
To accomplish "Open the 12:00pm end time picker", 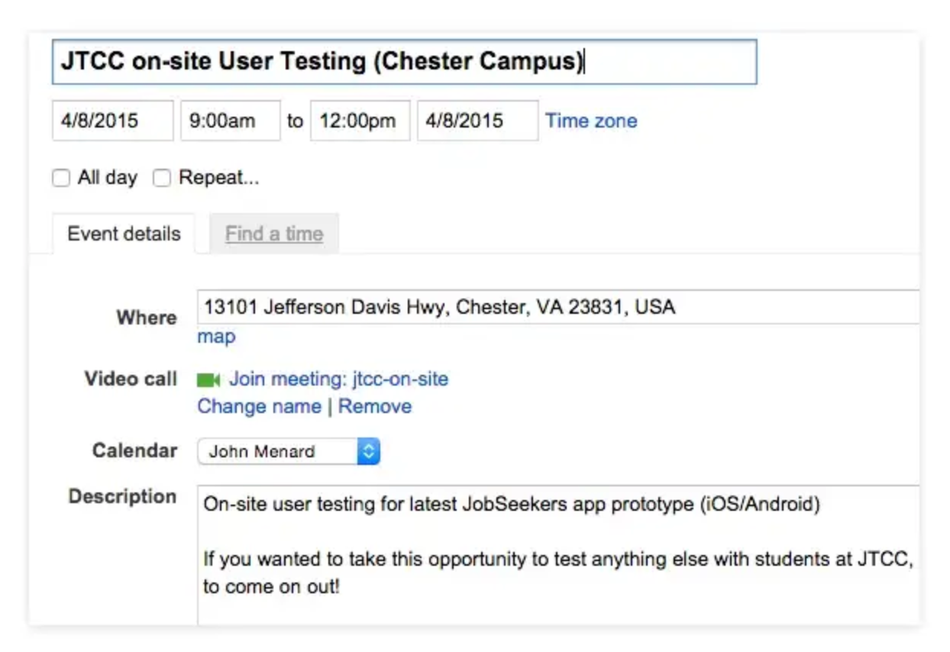I will point(360,121).
